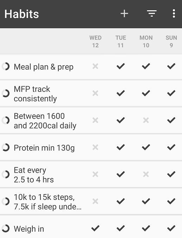
Task: Tap progress ring beside Weigh in
Action: pos(6,228)
